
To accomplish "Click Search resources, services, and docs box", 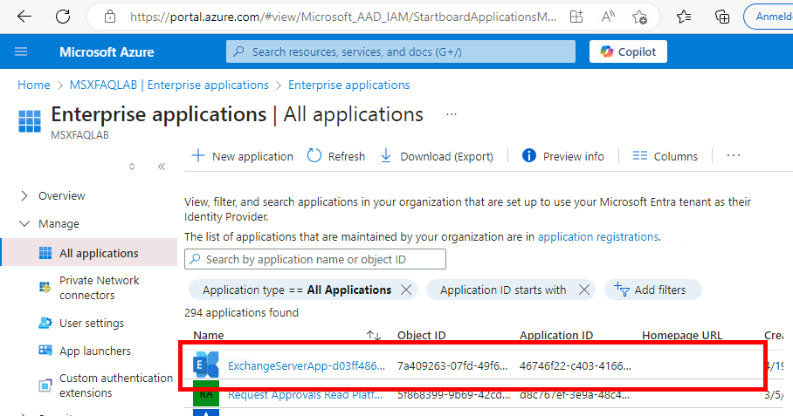I will pyautogui.click(x=401, y=51).
